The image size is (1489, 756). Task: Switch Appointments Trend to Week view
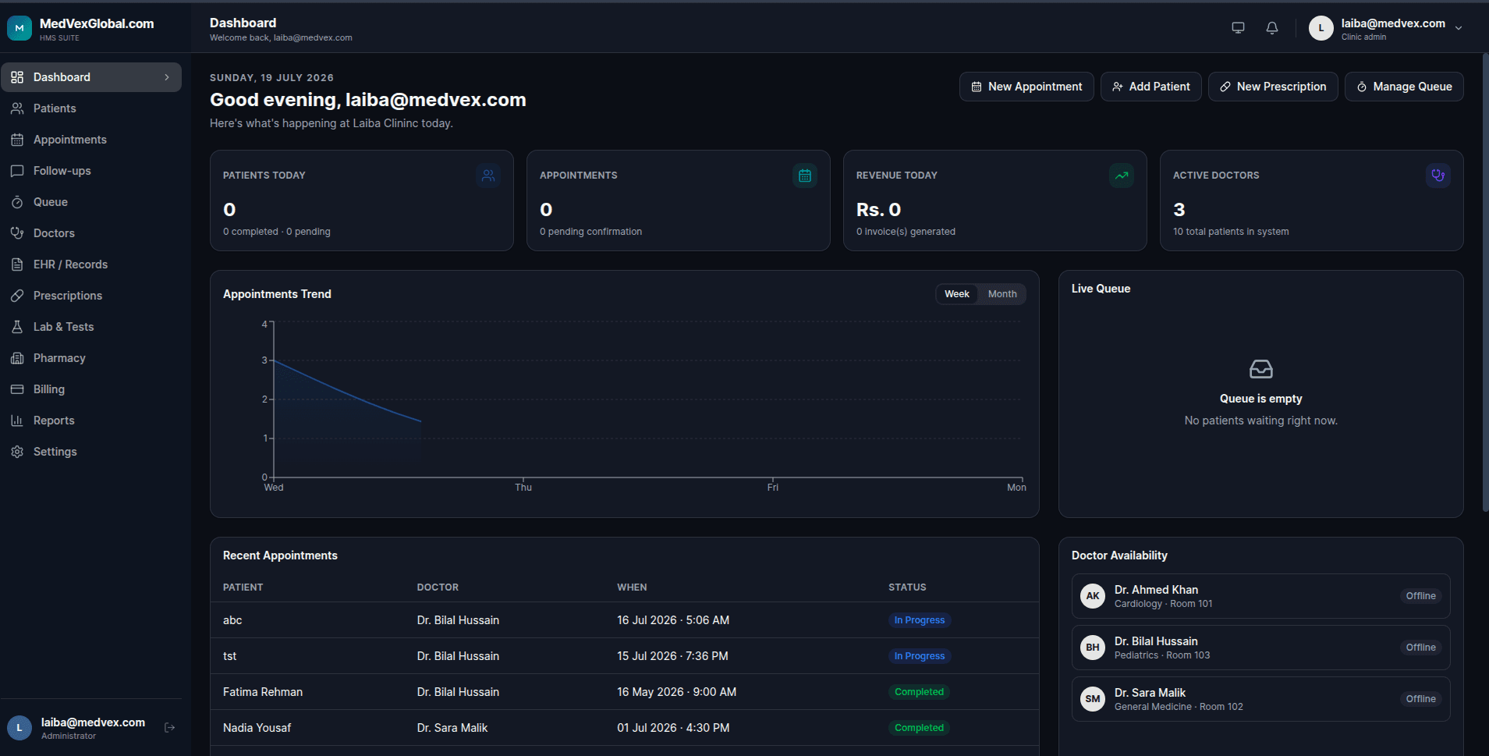[x=957, y=294]
